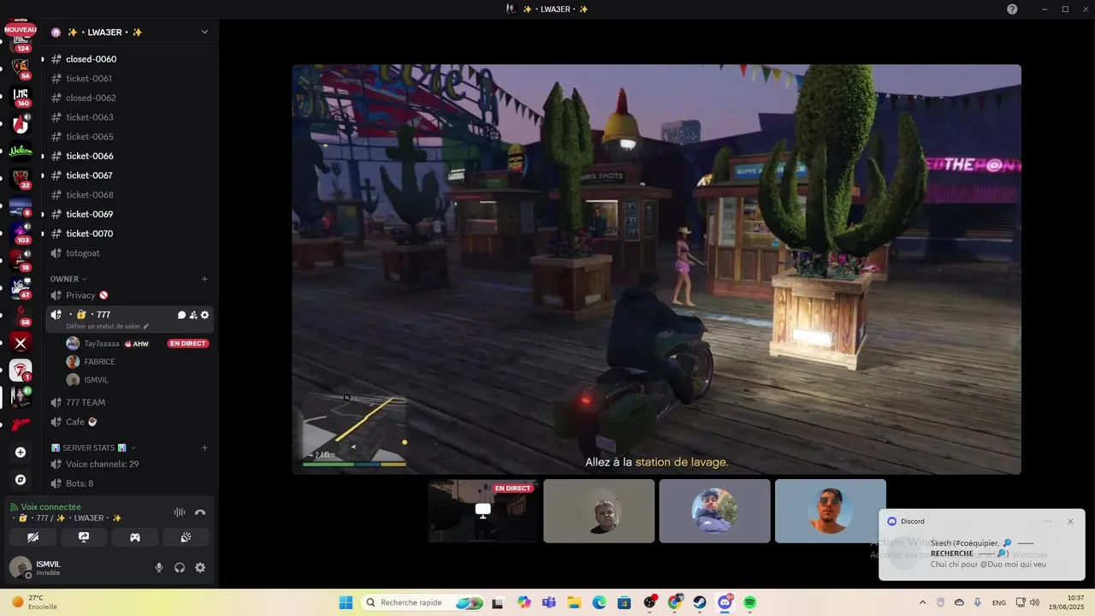The height and width of the screenshot is (616, 1095).
Task: Select the sunglasses avatar participant tile
Action: [830, 511]
